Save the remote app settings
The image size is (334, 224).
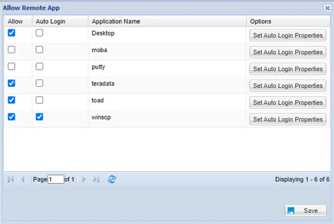tap(306, 211)
